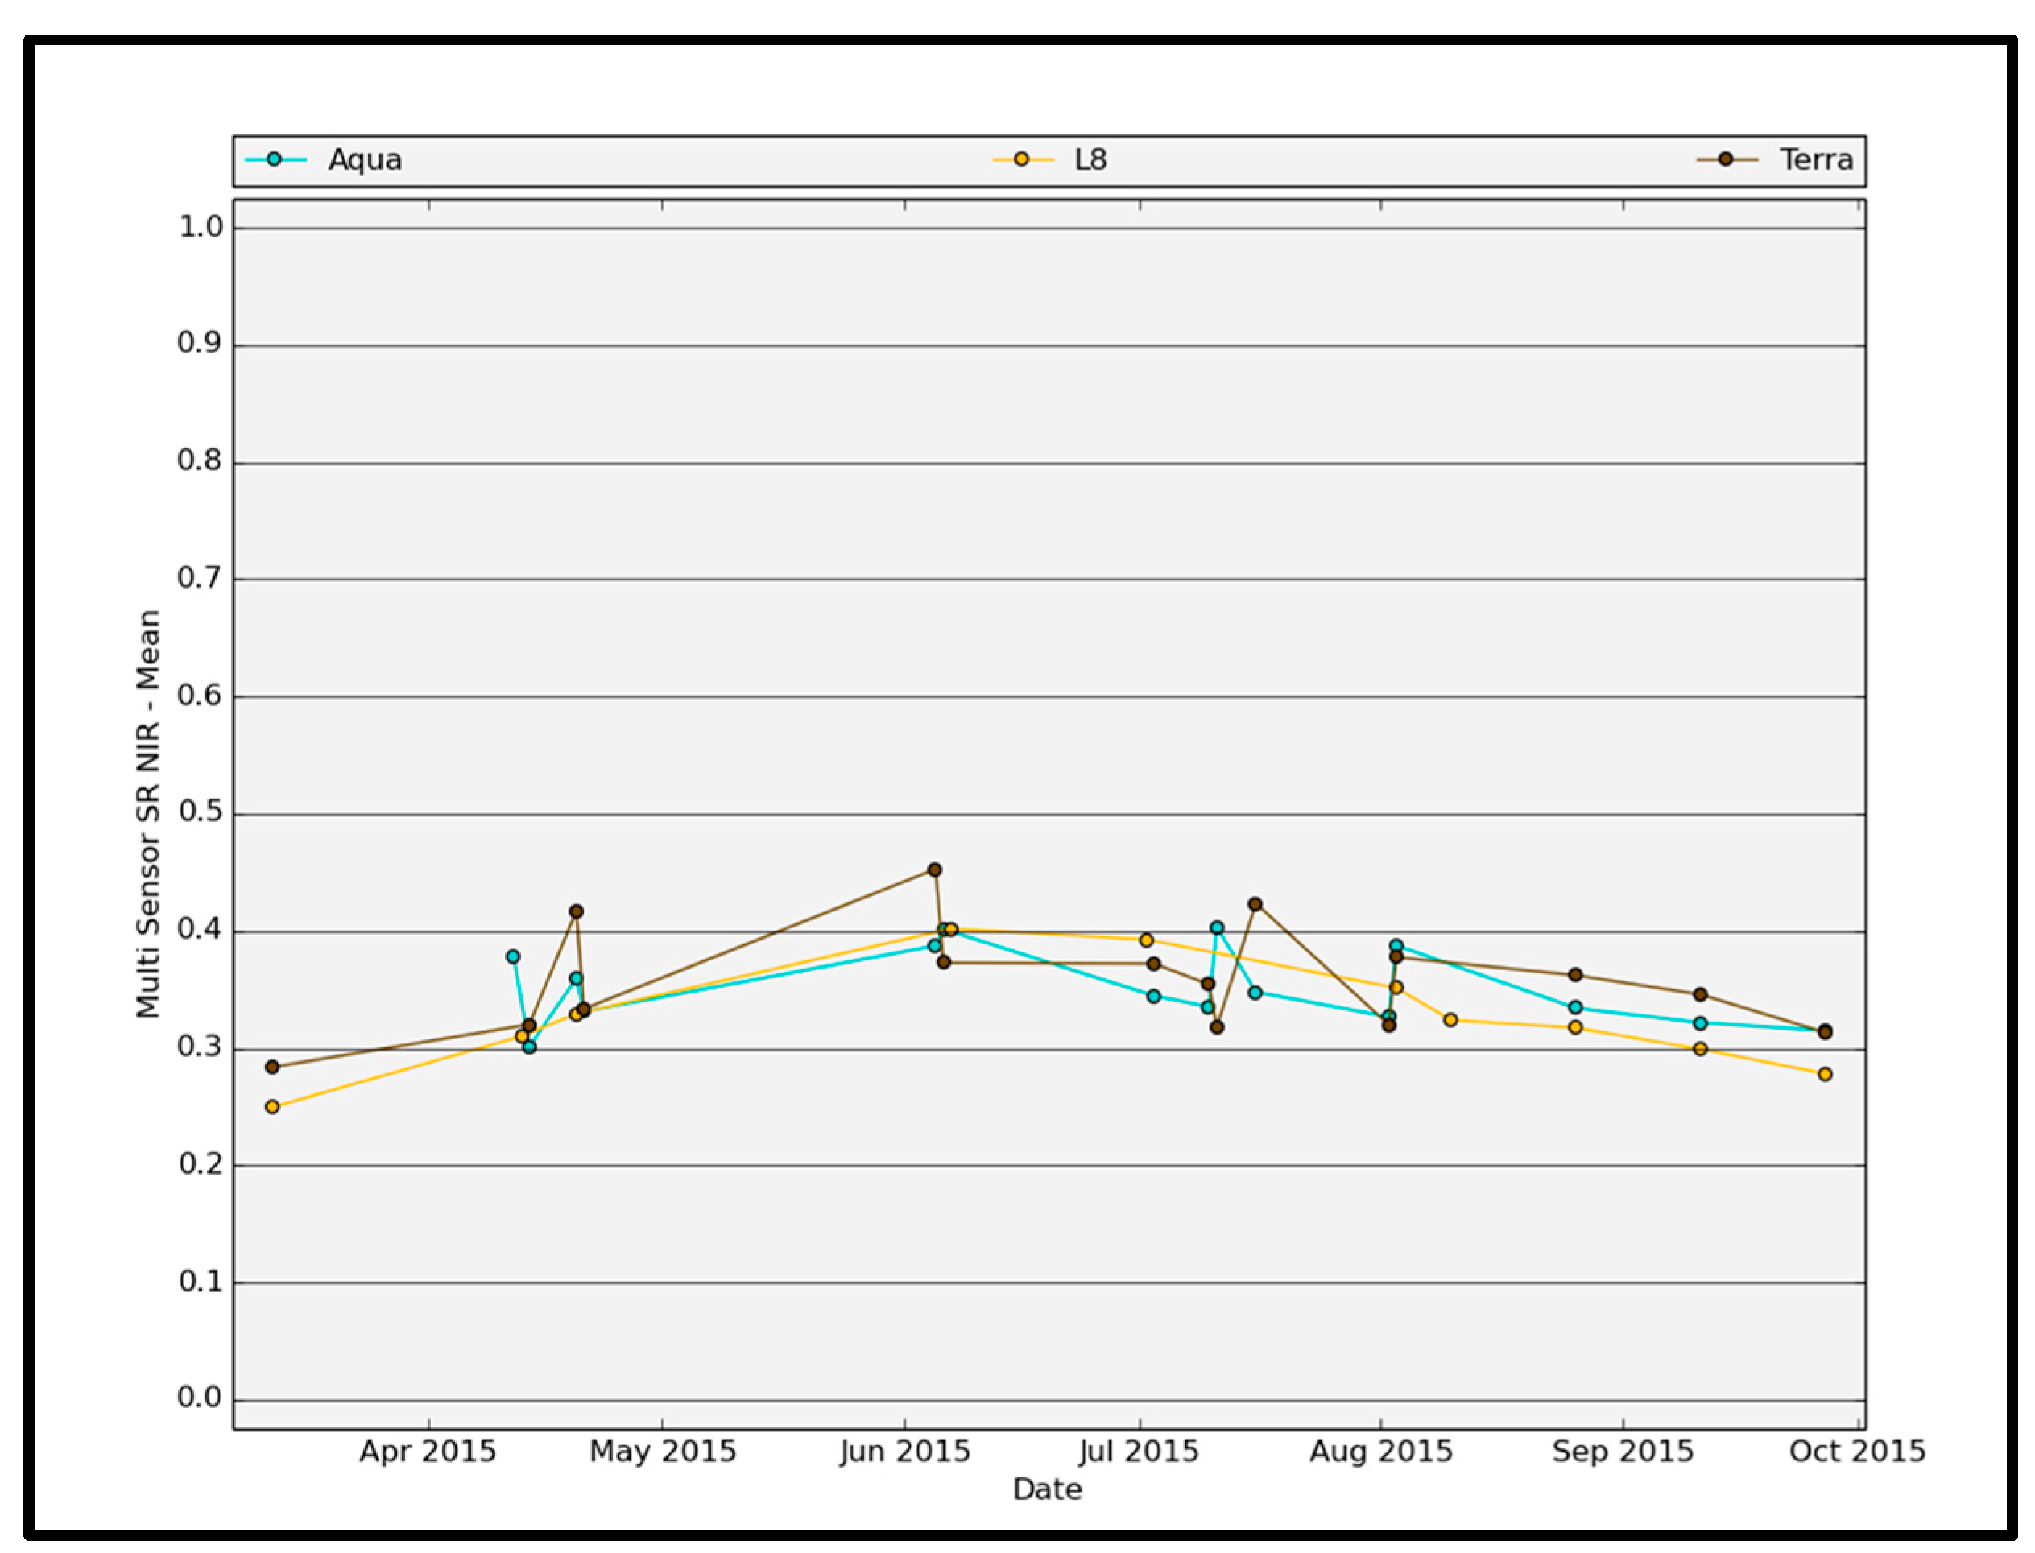Screen dimensions: 2035x1553
Task: Select Terra's highest point in early June
Action: tap(934, 869)
